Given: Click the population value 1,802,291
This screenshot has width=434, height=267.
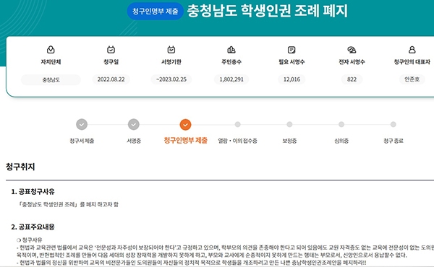Looking at the screenshot, I should pyautogui.click(x=231, y=79).
